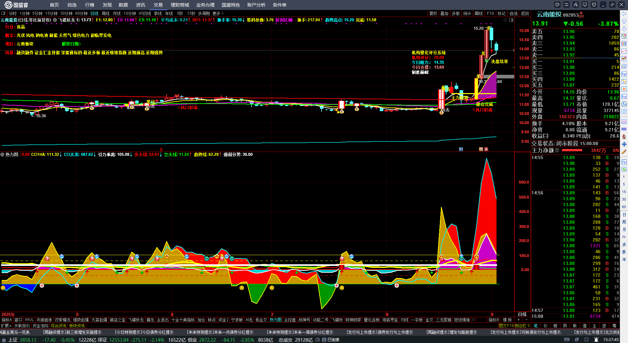Open the 账户分析 menu
Image resolution: width=628 pixels, height=343 pixels.
tap(256, 5)
